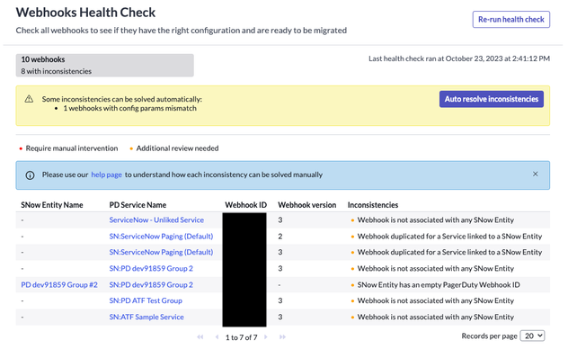568x349 pixels.
Task: Click the 10 webhooks summary box
Action: coord(104,66)
